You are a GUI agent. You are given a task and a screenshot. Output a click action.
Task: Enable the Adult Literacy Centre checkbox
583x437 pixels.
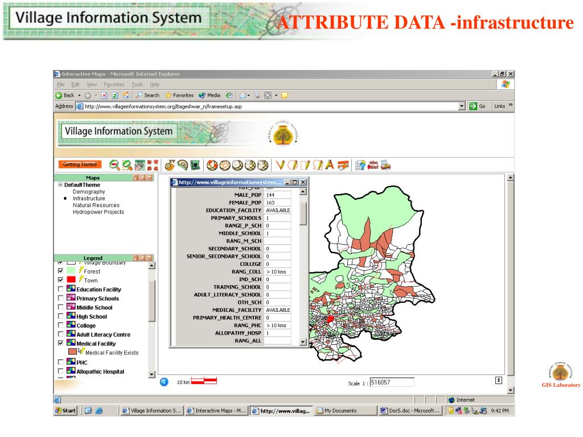coord(60,334)
